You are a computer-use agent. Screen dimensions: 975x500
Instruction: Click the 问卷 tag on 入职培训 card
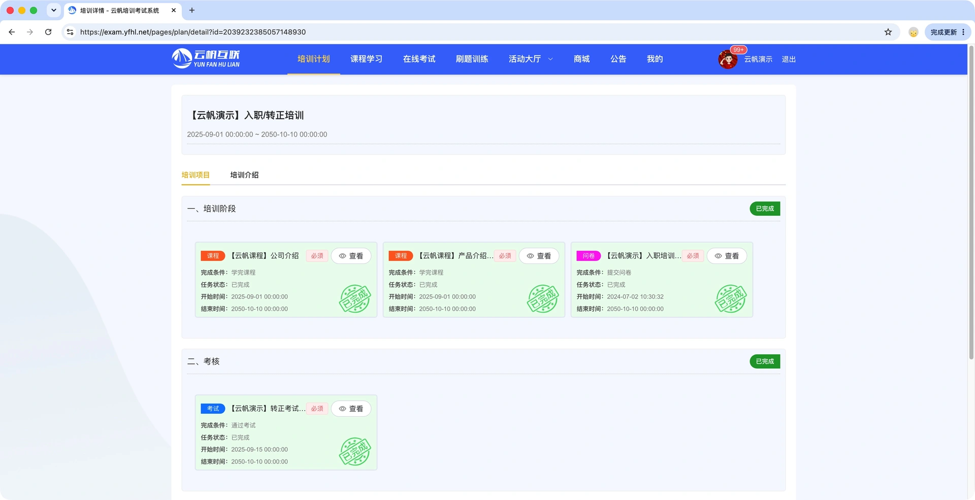(x=589, y=256)
